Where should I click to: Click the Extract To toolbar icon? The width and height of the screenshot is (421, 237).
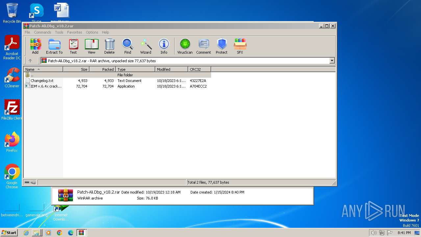pos(54,46)
